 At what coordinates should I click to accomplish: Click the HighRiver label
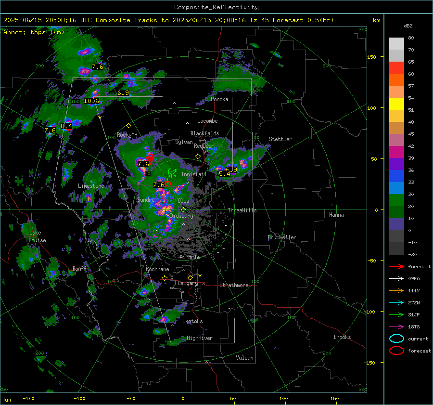(200, 338)
